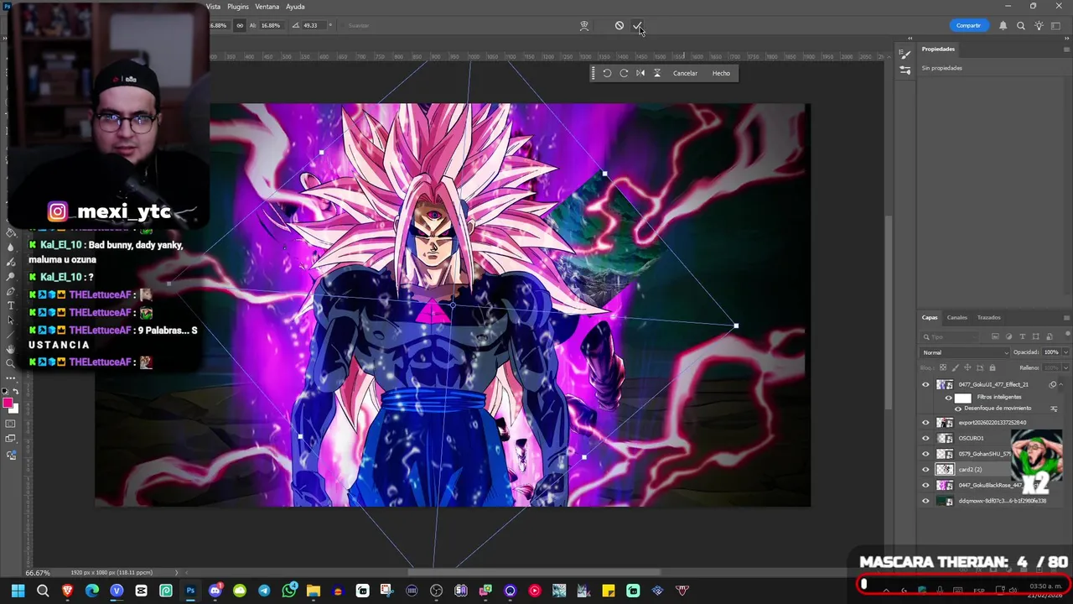This screenshot has width=1073, height=604.
Task: Filter layers by shape layer icon
Action: point(1035,336)
